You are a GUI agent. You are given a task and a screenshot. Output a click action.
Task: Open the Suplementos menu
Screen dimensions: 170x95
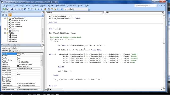click(x=71, y=6)
